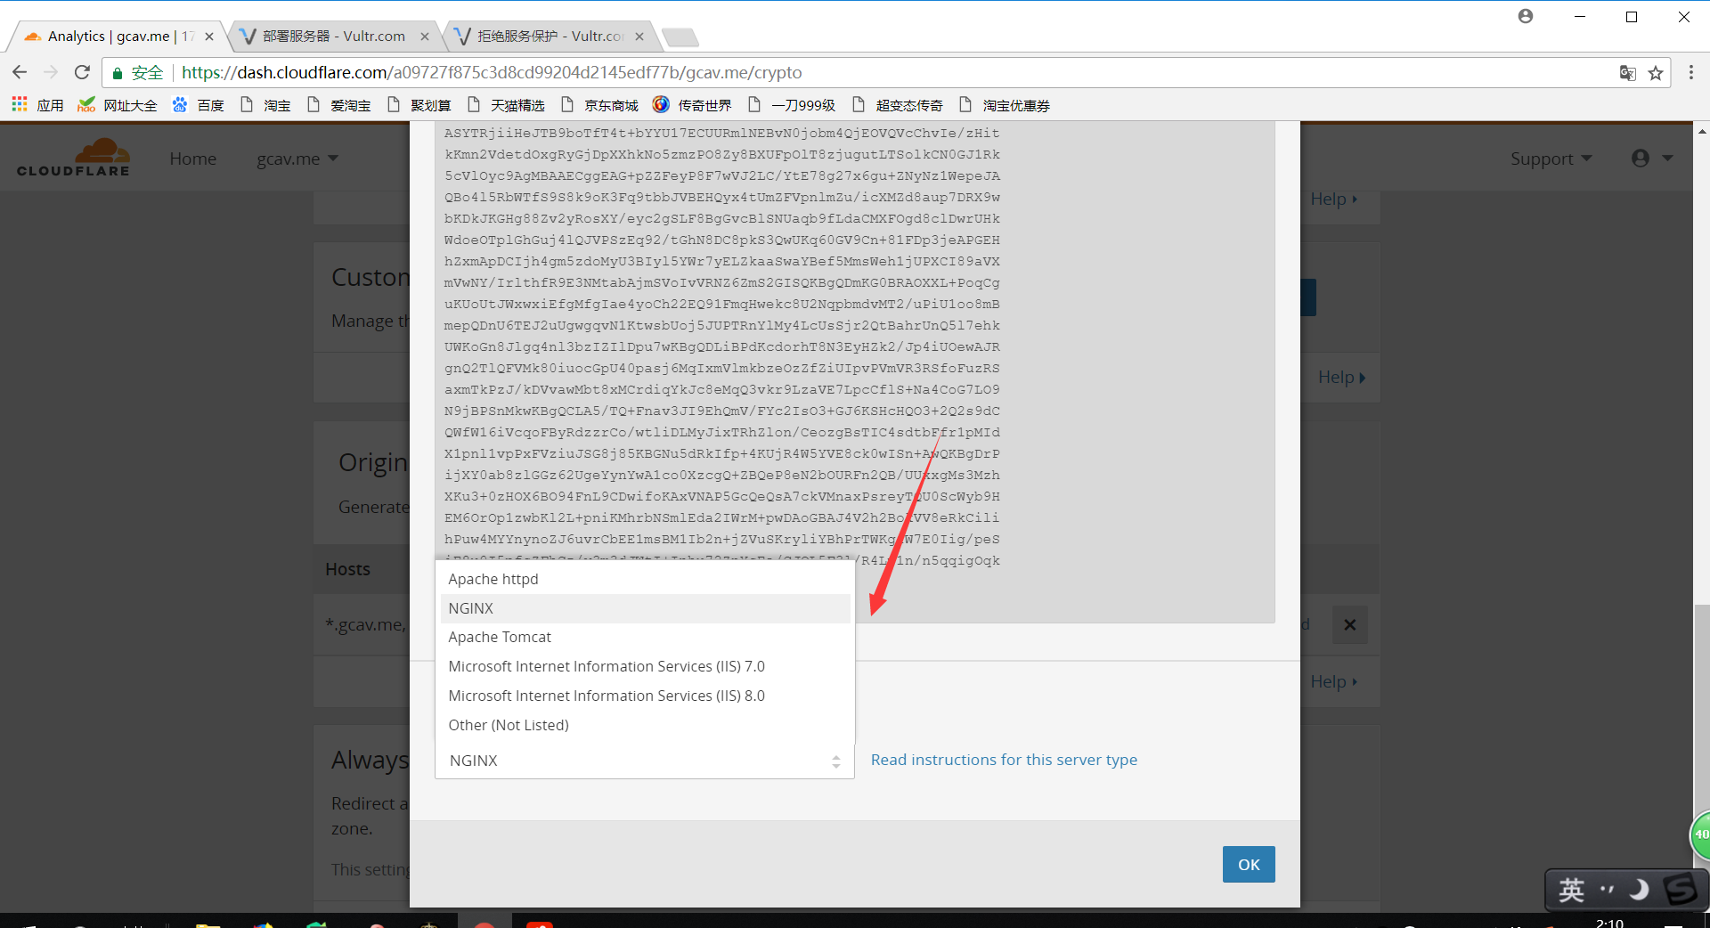Click the Chrome profile avatar icon
The height and width of the screenshot is (928, 1710).
1526,16
